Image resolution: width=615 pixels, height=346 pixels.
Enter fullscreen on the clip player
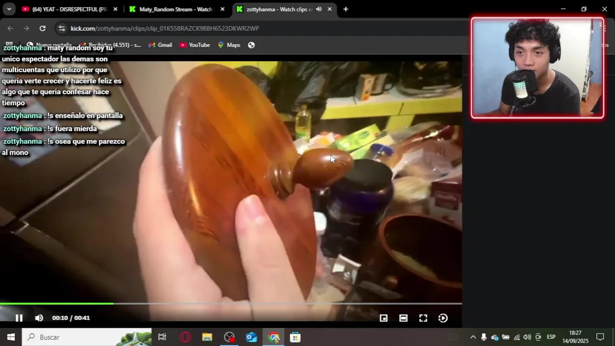(x=423, y=318)
